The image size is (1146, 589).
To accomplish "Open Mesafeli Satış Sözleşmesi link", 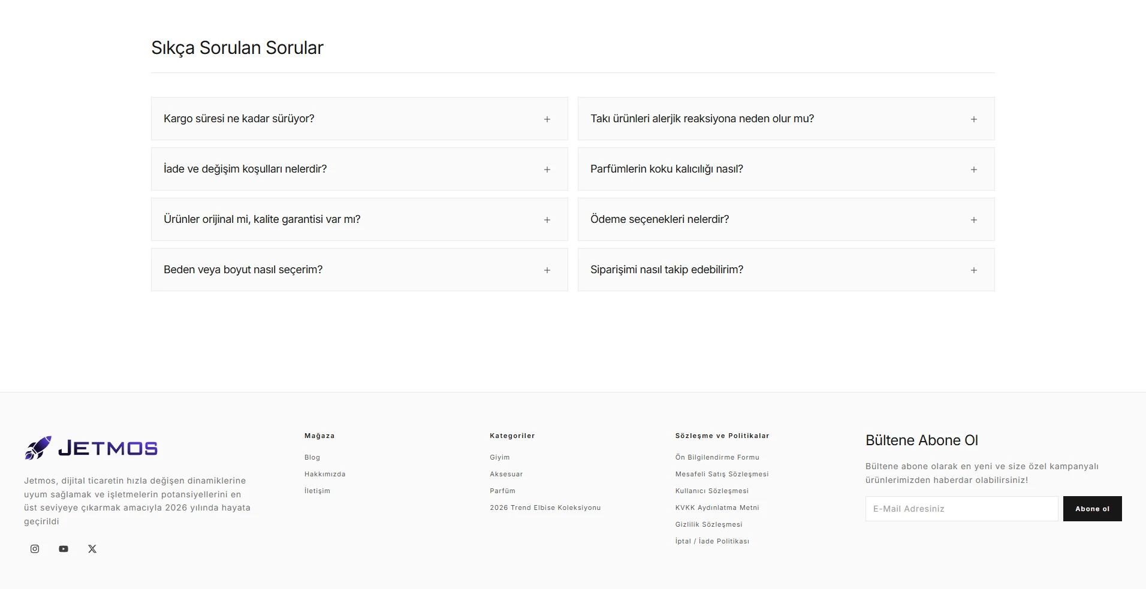I will tap(722, 474).
